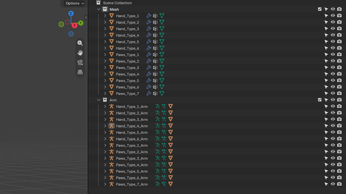Click the negative Y axis green circle
The image size is (346, 194).
point(61,24)
